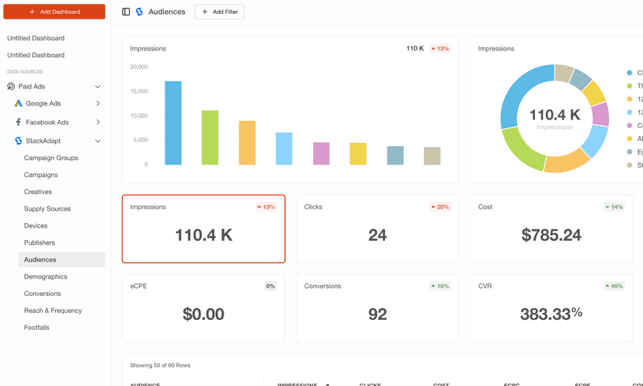Toggle the sidebar panel icon
Viewport: 643px width, 386px height.
point(126,12)
